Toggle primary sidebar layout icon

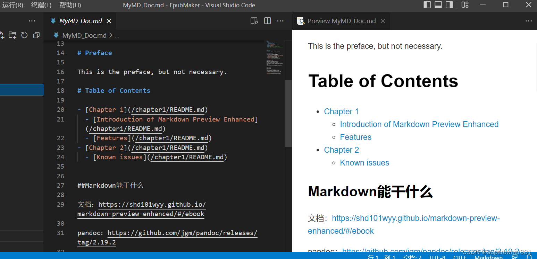[x=427, y=5]
